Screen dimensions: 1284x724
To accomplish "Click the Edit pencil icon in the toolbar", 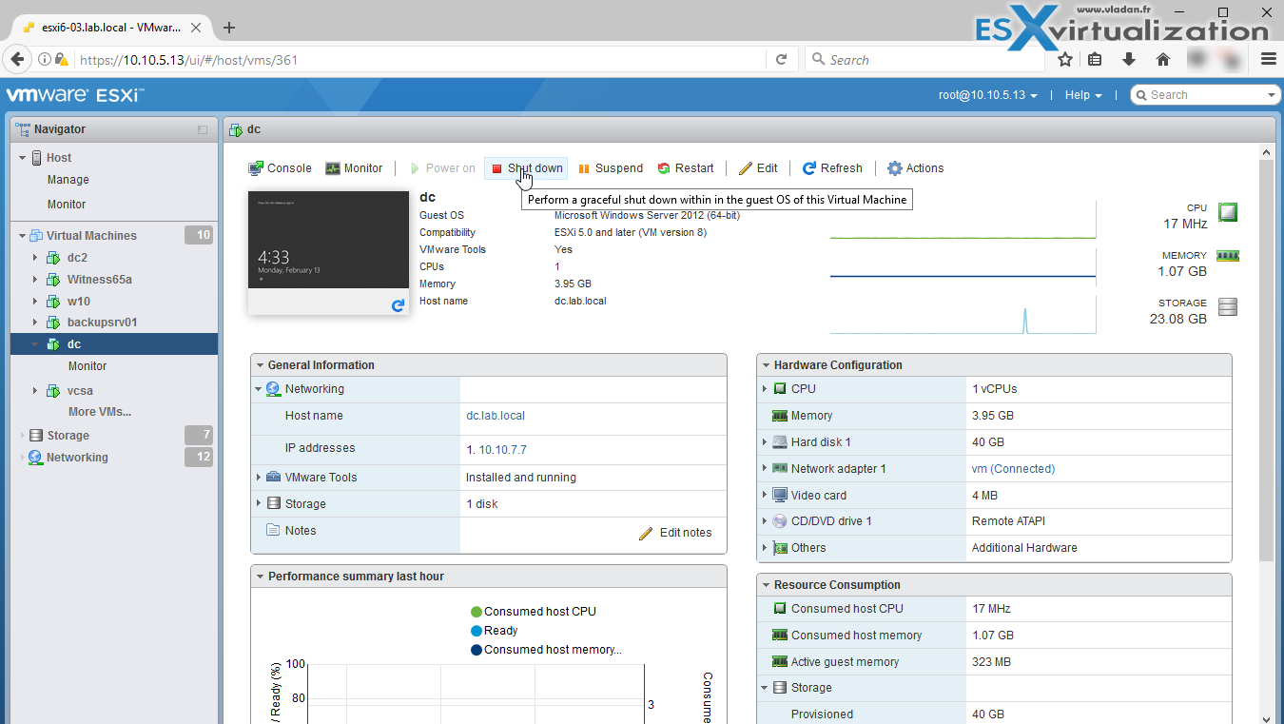I will pyautogui.click(x=758, y=167).
